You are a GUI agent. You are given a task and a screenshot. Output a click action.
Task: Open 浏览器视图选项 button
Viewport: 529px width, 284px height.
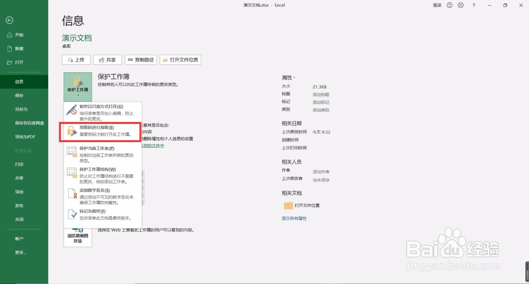pos(78,237)
